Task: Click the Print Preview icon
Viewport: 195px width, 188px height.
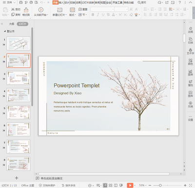Action: point(36,2)
